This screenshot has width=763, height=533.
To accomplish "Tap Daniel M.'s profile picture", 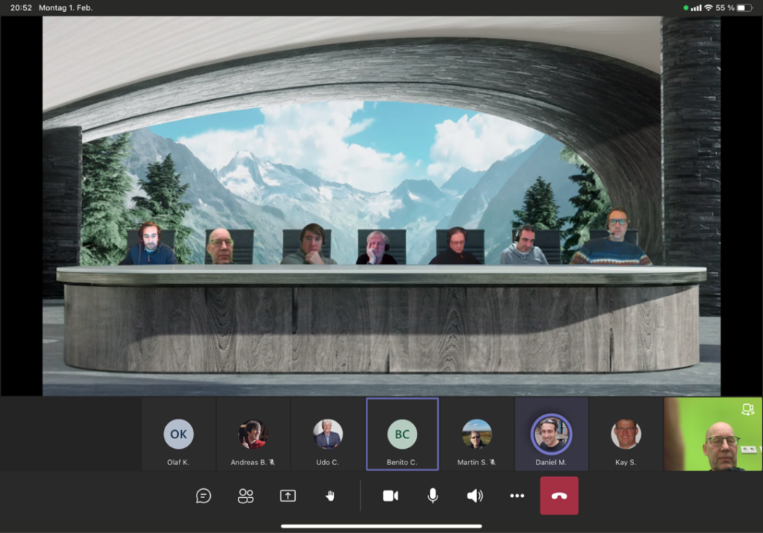I will pos(551,434).
